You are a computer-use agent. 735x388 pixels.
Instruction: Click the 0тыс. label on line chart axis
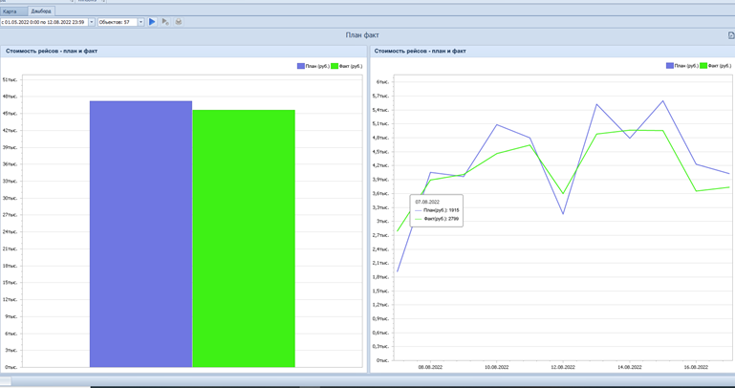click(x=383, y=361)
